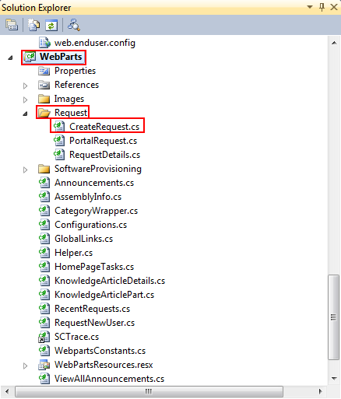Screen dimensions: 341x399
Task: Expand the WebPartsResources.resx node
Action: click(25, 366)
